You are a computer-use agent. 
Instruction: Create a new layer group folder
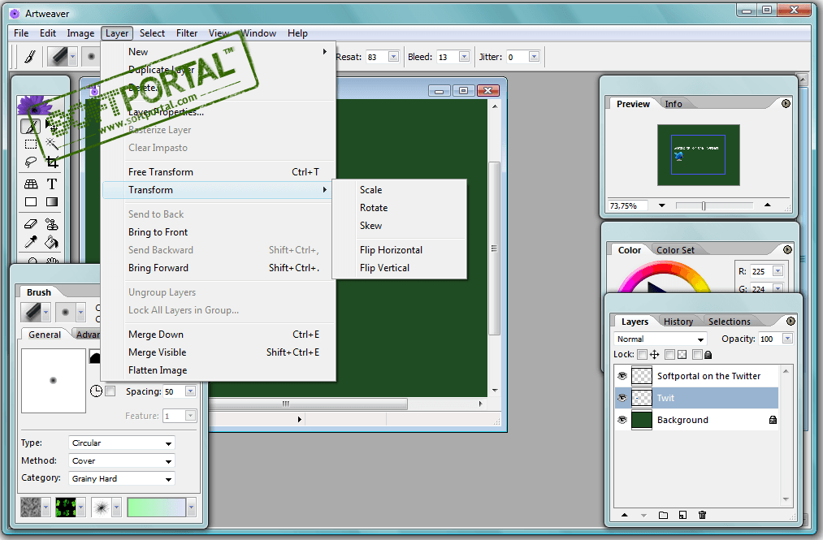point(664,516)
